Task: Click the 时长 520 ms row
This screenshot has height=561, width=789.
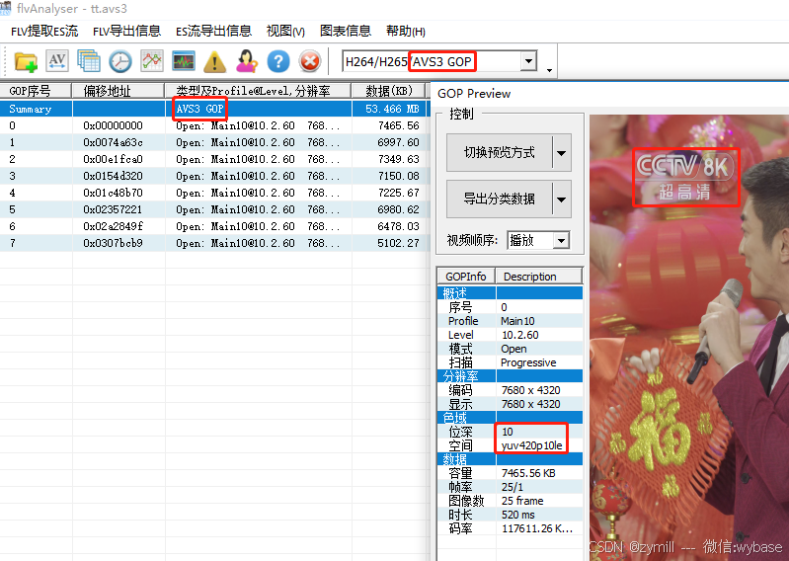Action: click(x=511, y=515)
